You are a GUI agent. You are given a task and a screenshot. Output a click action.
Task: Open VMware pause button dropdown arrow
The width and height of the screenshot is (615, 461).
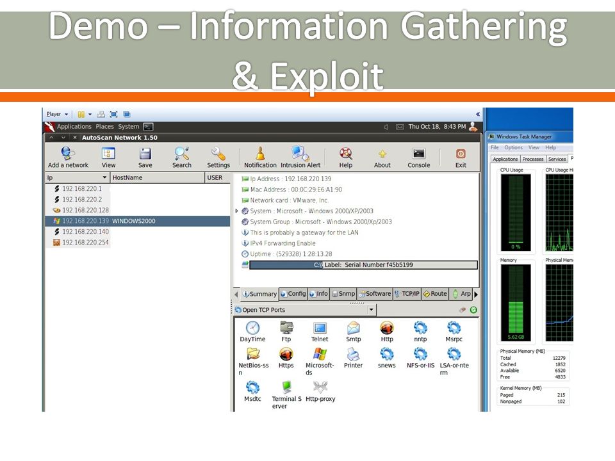point(90,114)
